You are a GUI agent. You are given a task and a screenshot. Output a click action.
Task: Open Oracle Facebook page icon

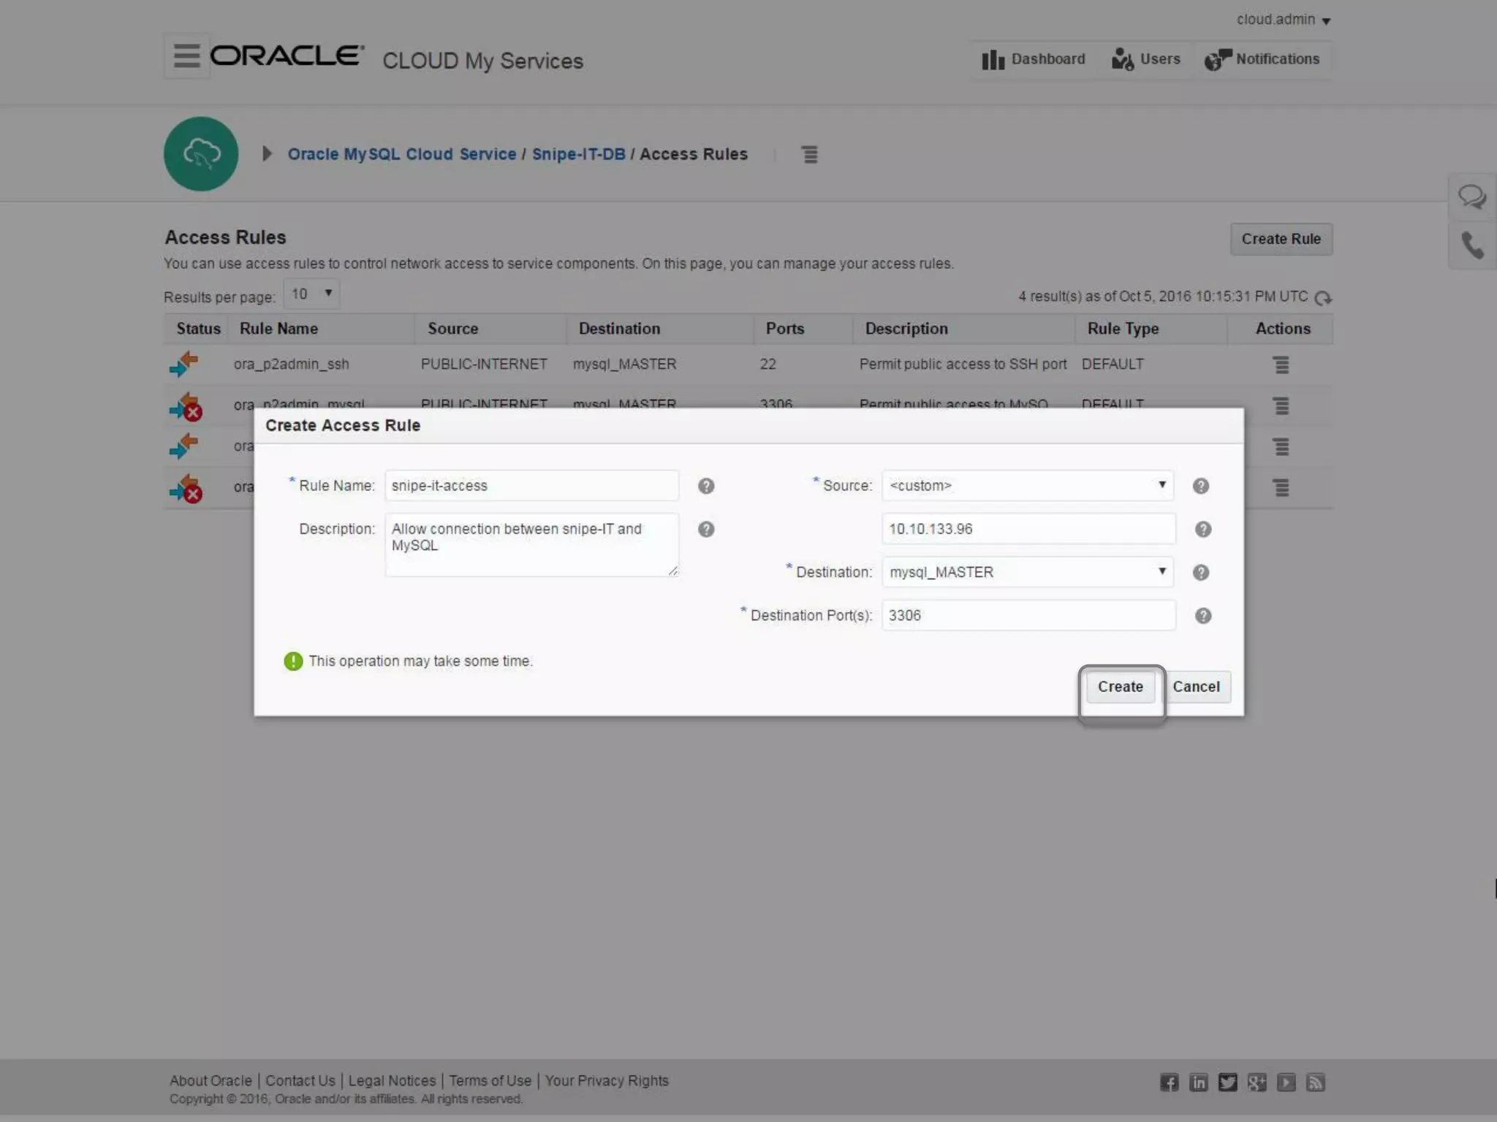(x=1170, y=1083)
